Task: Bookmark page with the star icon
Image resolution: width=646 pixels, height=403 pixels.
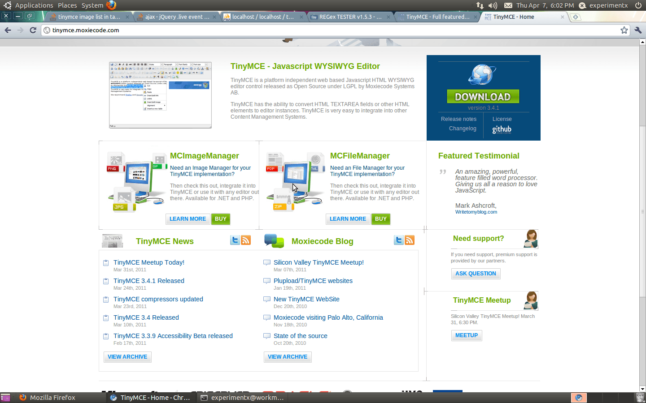Action: point(624,30)
